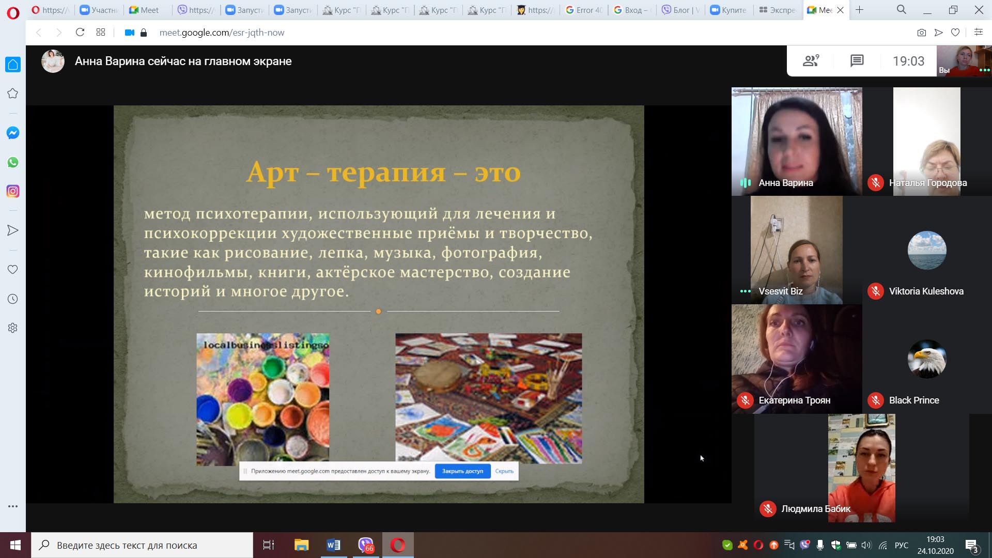The image size is (992, 558).
Task: Click muted microphone on Людмила Бабик
Action: tap(768, 509)
